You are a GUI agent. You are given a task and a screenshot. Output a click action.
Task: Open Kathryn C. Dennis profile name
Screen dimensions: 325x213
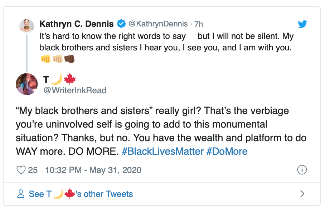click(76, 24)
